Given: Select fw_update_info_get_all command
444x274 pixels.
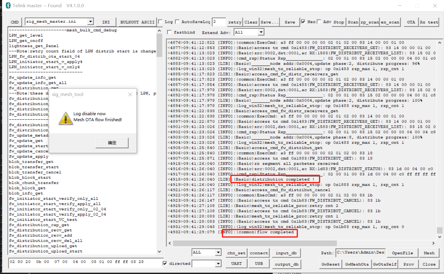Looking at the screenshot, I should click(x=38, y=83).
